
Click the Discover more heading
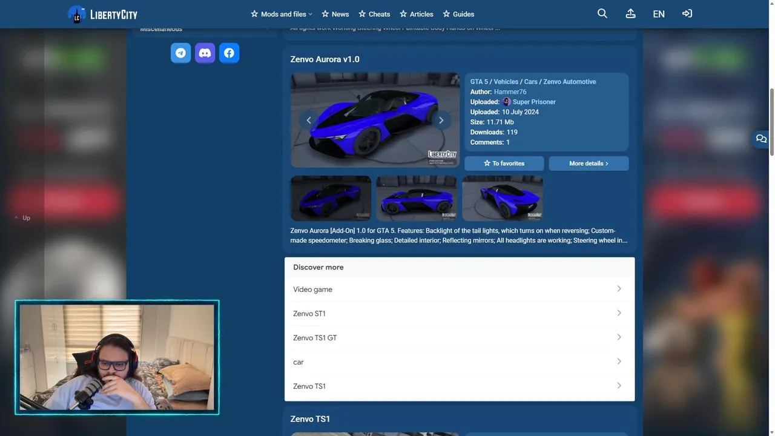(318, 267)
